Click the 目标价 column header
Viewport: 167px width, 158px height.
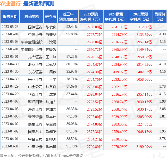[x=160, y=16]
